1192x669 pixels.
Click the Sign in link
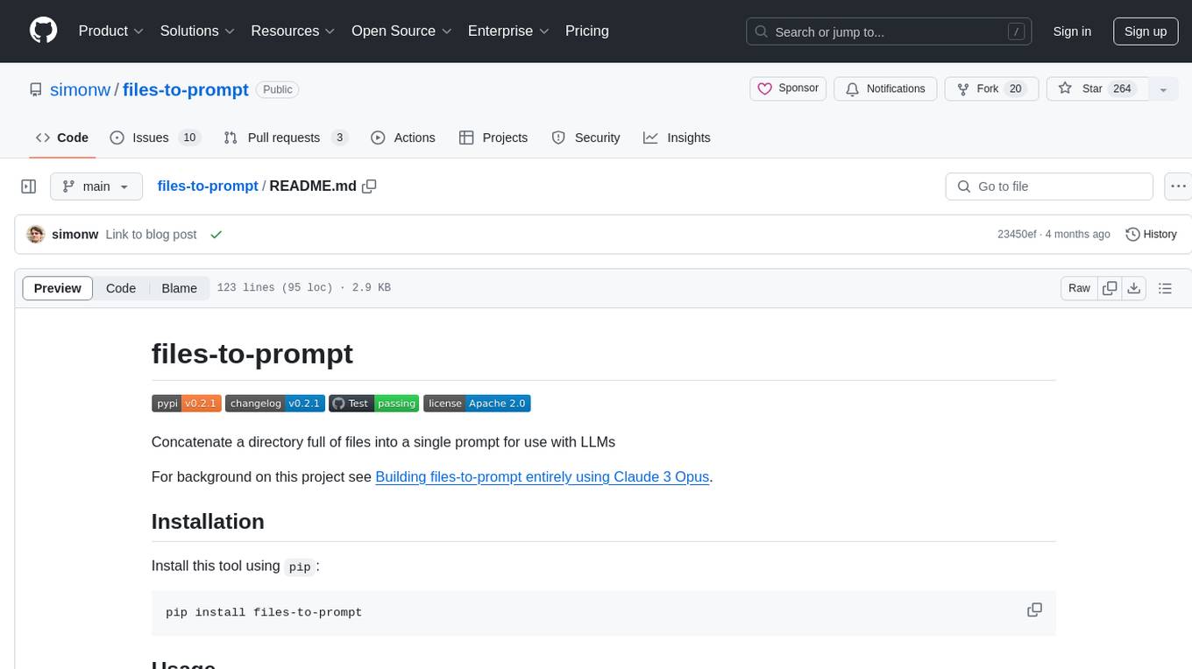pos(1072,32)
